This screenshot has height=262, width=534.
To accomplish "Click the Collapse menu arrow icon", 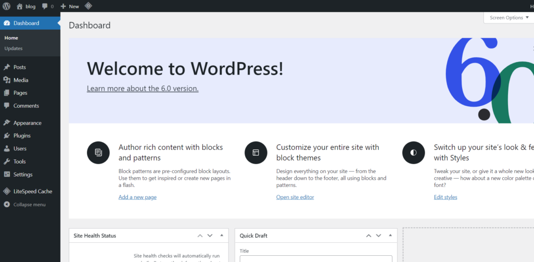I will click(7, 205).
